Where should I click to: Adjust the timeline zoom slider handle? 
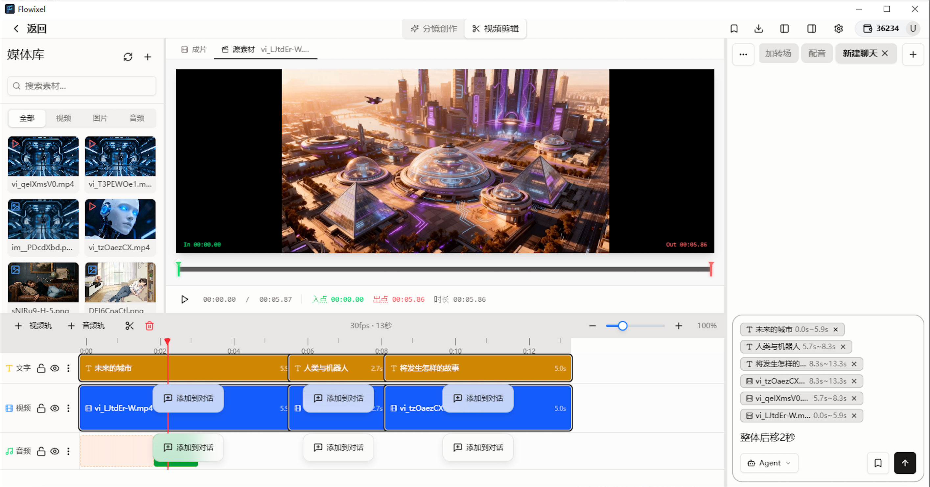[x=623, y=326]
